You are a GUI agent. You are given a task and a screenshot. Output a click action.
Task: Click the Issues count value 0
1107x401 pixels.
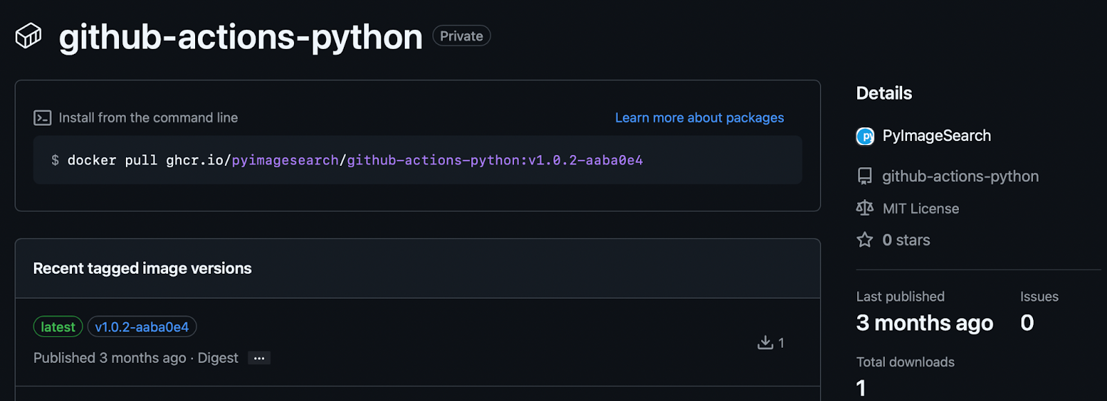(x=1027, y=323)
